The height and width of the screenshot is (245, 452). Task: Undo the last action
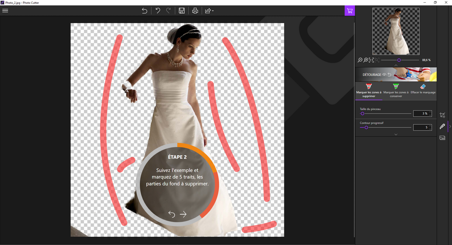click(158, 11)
